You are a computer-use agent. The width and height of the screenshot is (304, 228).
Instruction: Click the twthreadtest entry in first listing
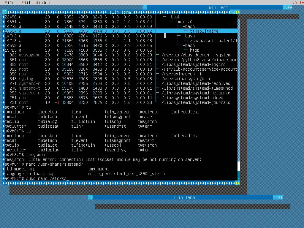click(x=185, y=112)
